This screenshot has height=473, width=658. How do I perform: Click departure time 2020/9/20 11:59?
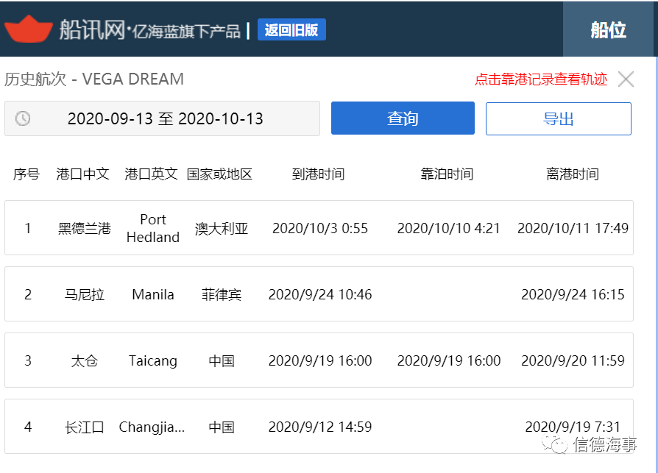573,361
